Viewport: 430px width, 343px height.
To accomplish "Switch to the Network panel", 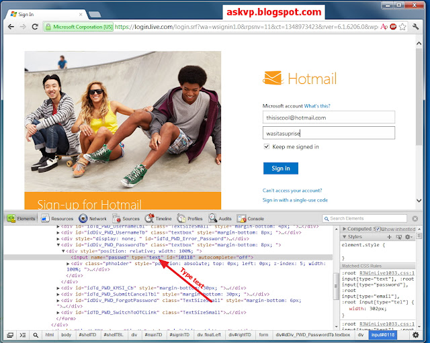I will [x=93, y=219].
